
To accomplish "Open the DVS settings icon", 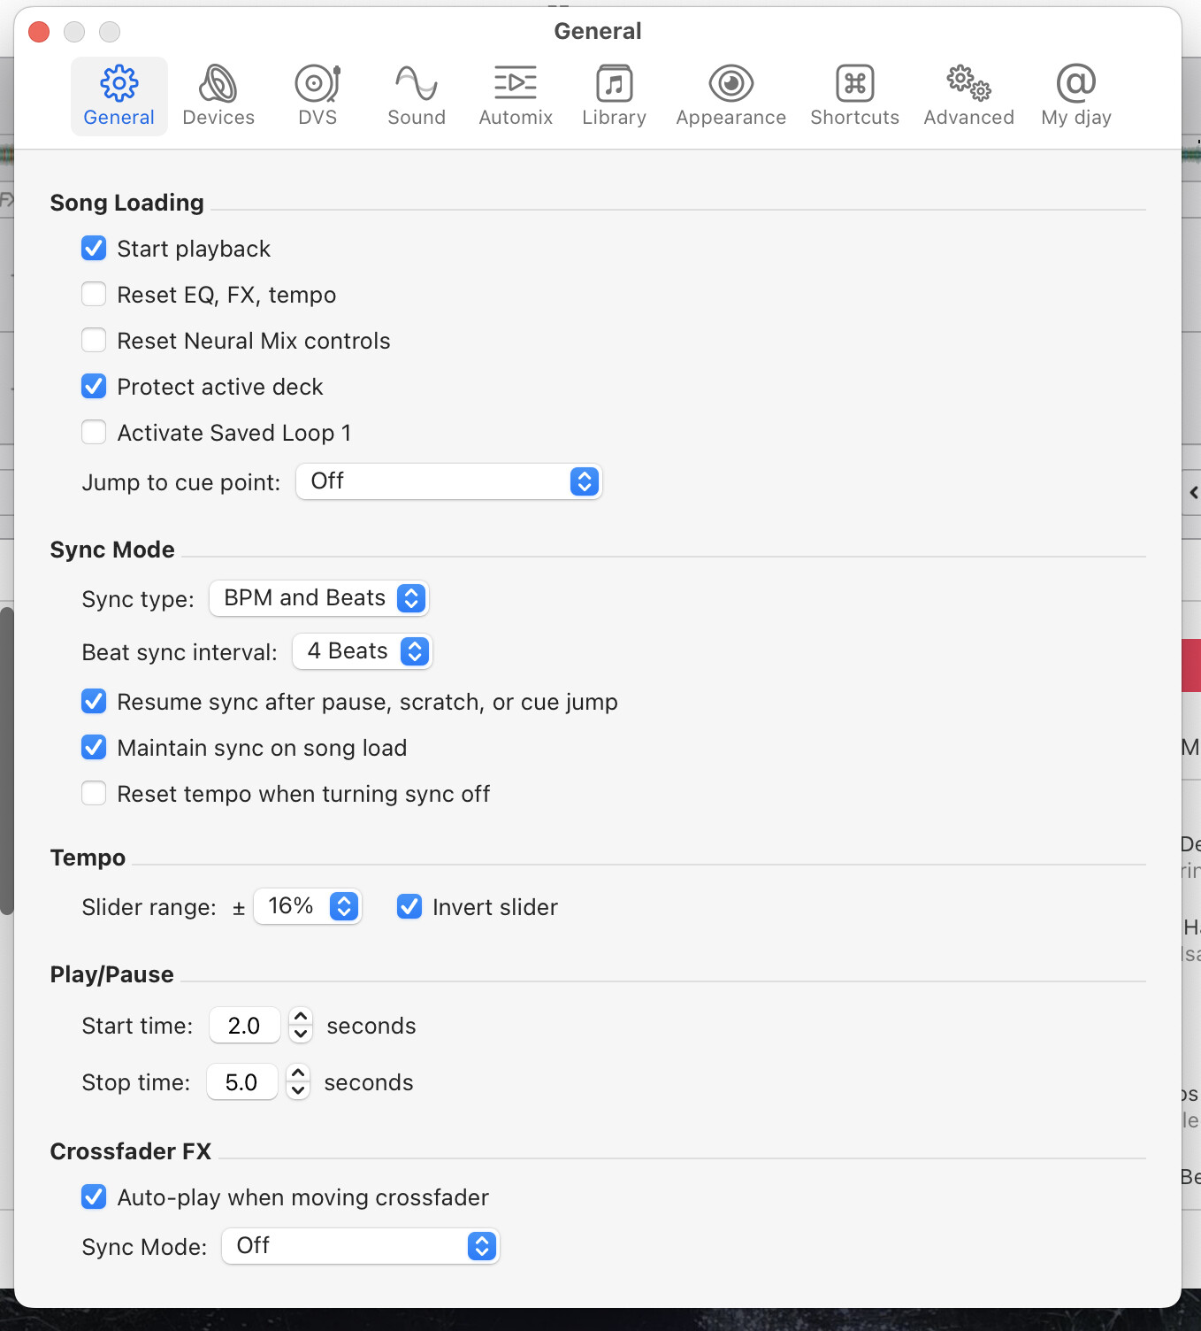I will [x=317, y=84].
